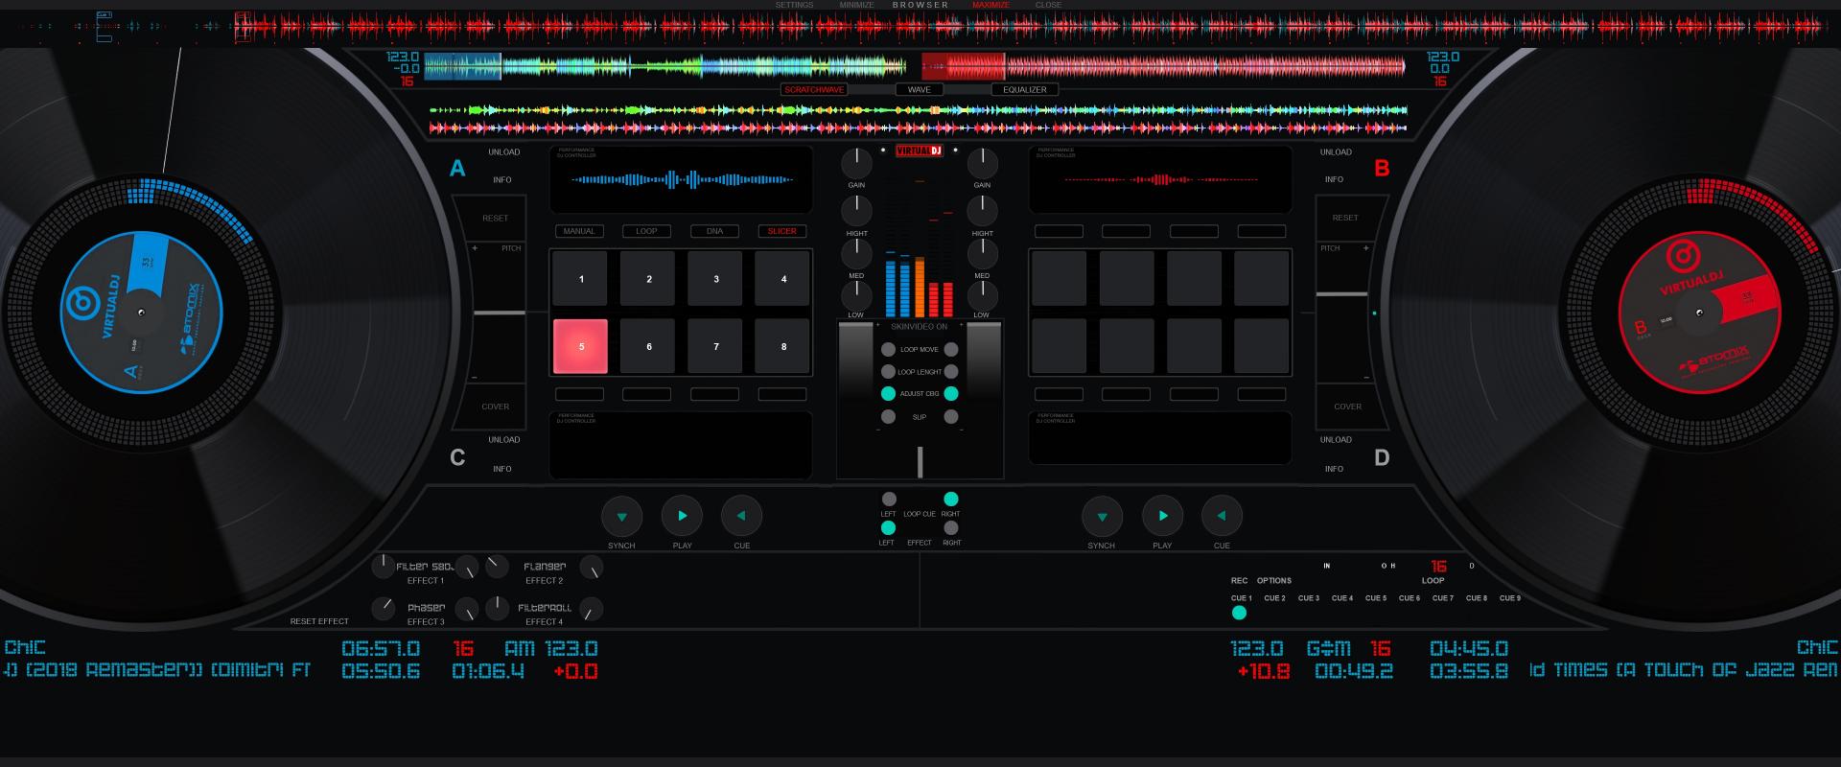The image size is (1841, 767).
Task: Adjust the right GAIN knob
Action: pos(983,163)
